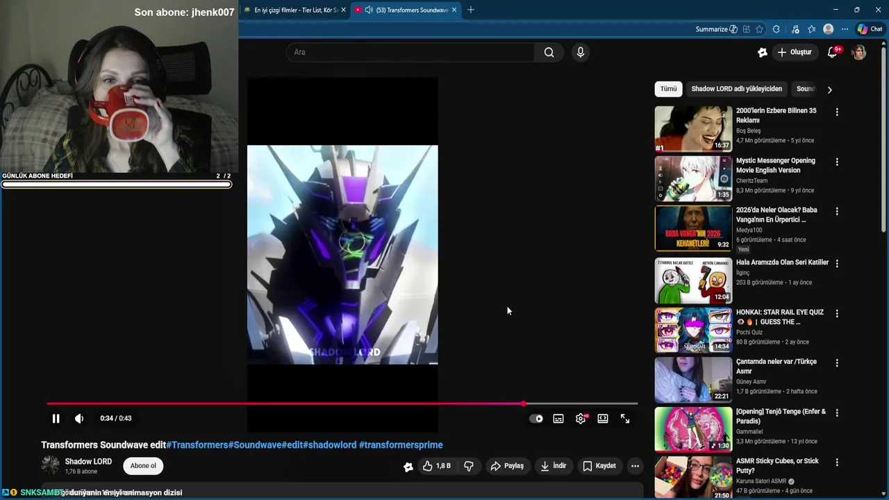Open Çantamda neler var ASMR video
The width and height of the screenshot is (889, 500).
tap(776, 366)
